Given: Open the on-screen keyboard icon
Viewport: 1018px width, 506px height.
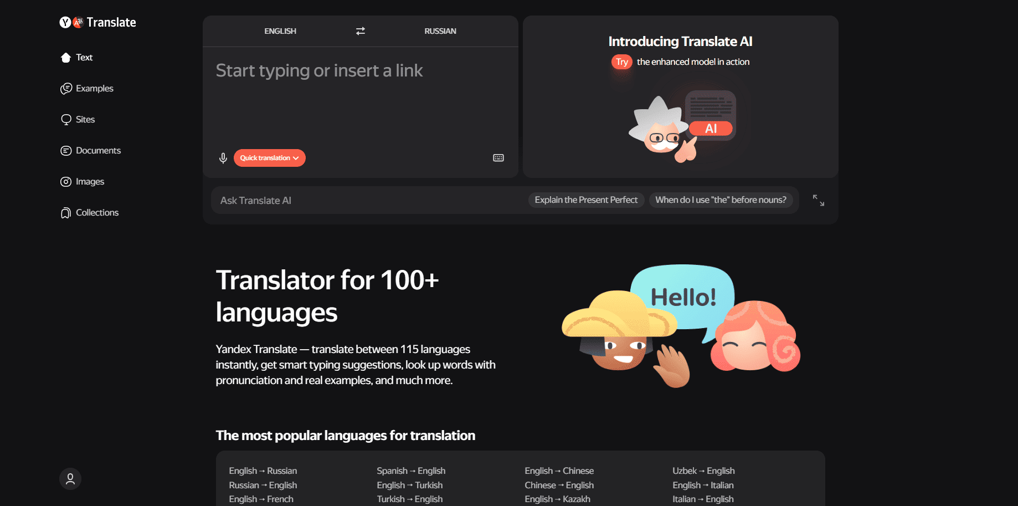Looking at the screenshot, I should point(498,158).
